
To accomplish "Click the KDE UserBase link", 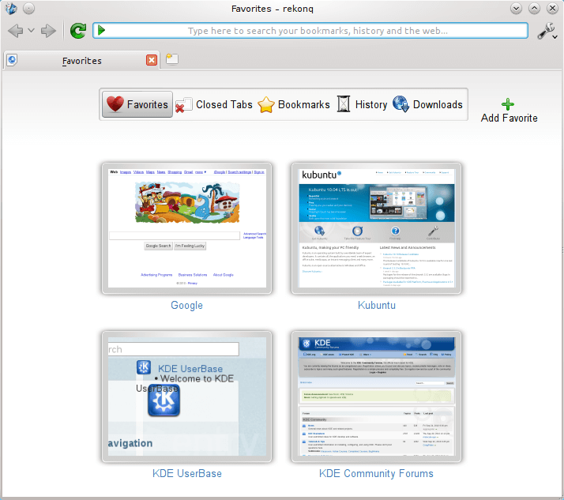I will (187, 473).
